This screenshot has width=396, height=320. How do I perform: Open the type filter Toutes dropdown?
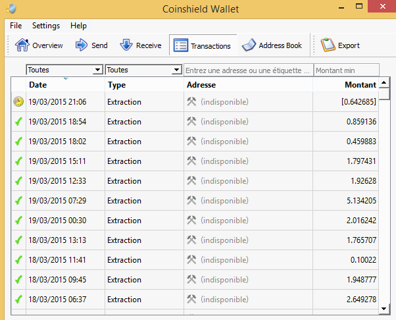click(x=143, y=70)
